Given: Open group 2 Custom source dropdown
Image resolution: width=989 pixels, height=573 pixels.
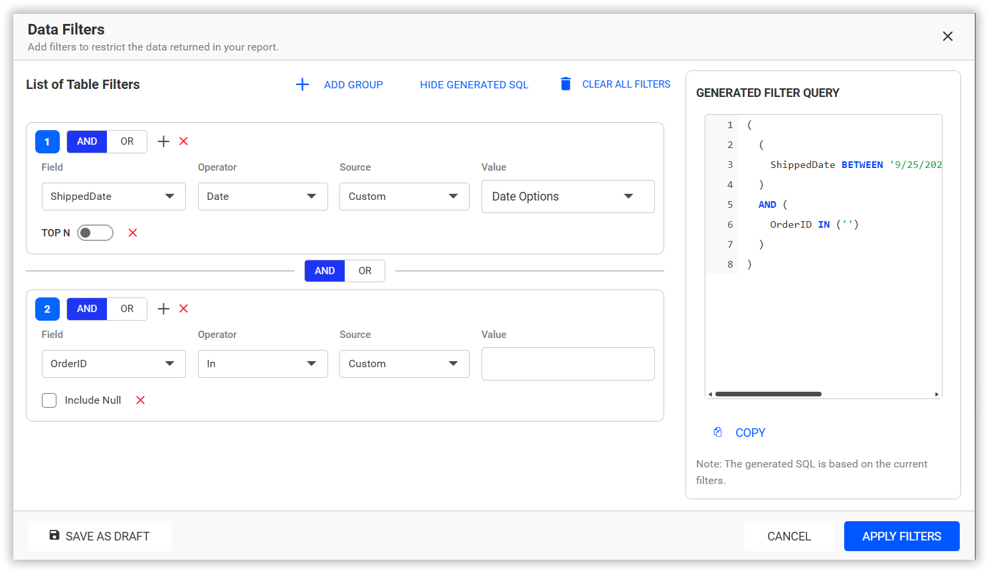Looking at the screenshot, I should pos(405,364).
